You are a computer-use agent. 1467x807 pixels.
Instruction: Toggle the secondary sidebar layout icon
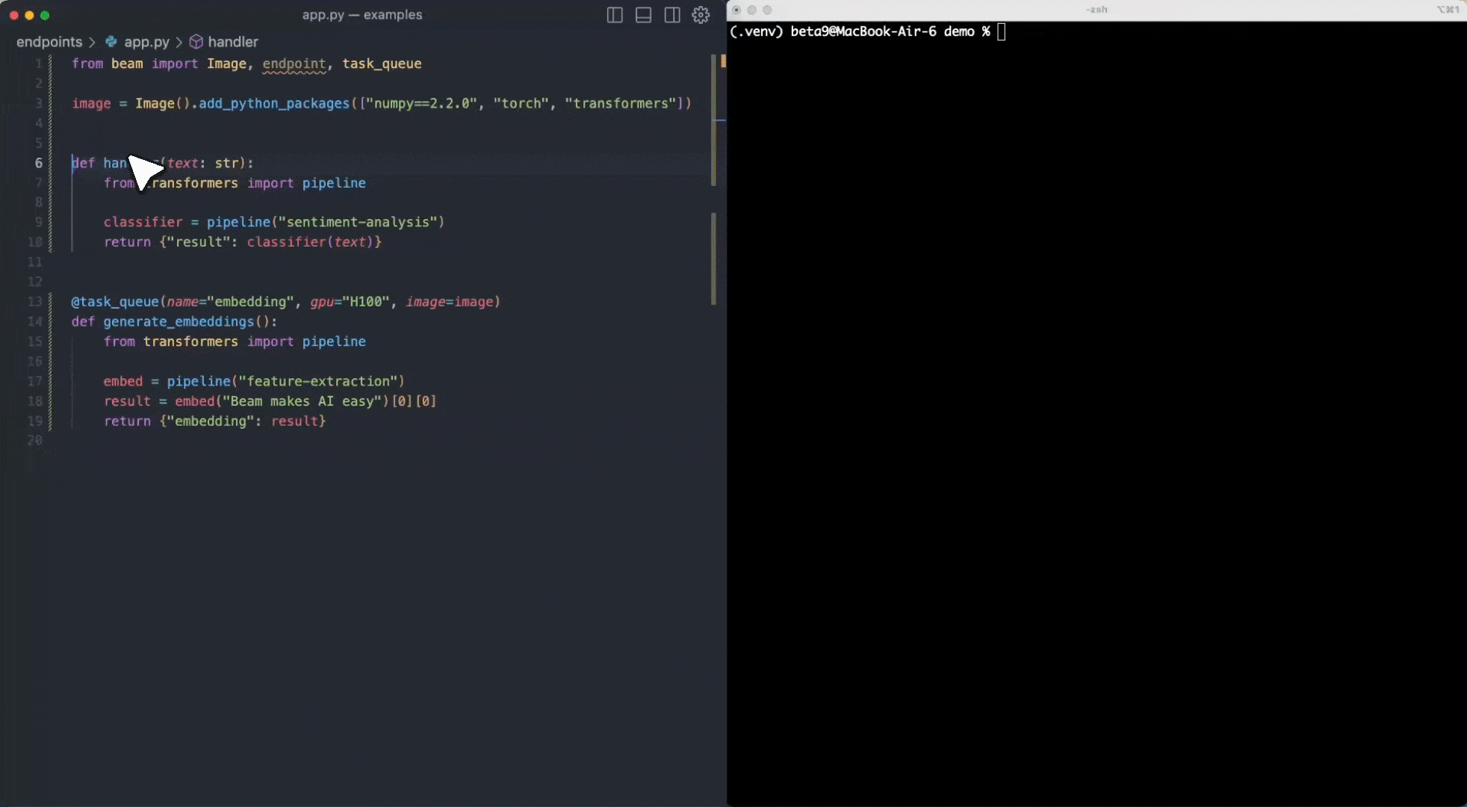[x=672, y=15]
